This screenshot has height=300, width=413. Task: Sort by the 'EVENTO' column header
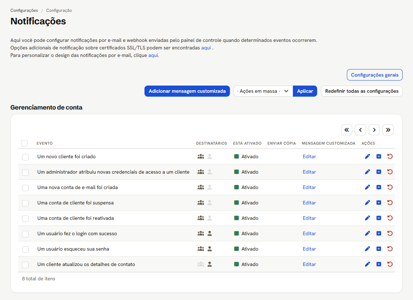(44, 144)
